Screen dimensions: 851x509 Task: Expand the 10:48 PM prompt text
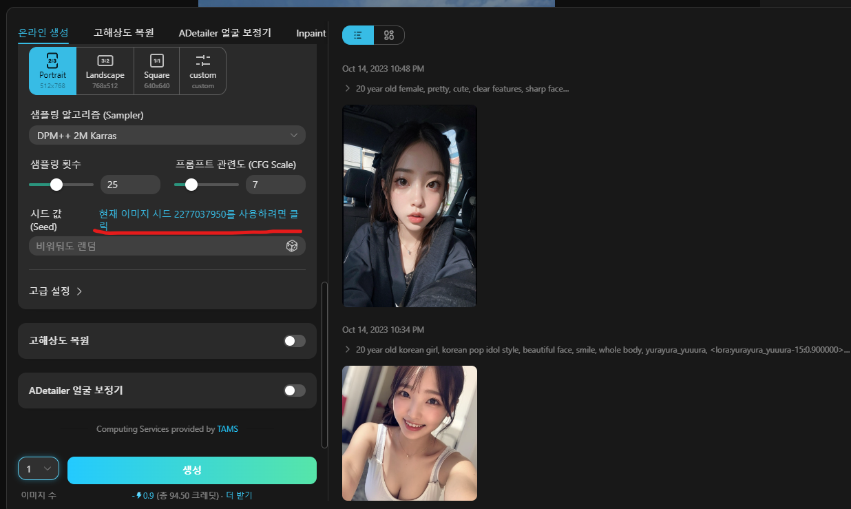(346, 88)
